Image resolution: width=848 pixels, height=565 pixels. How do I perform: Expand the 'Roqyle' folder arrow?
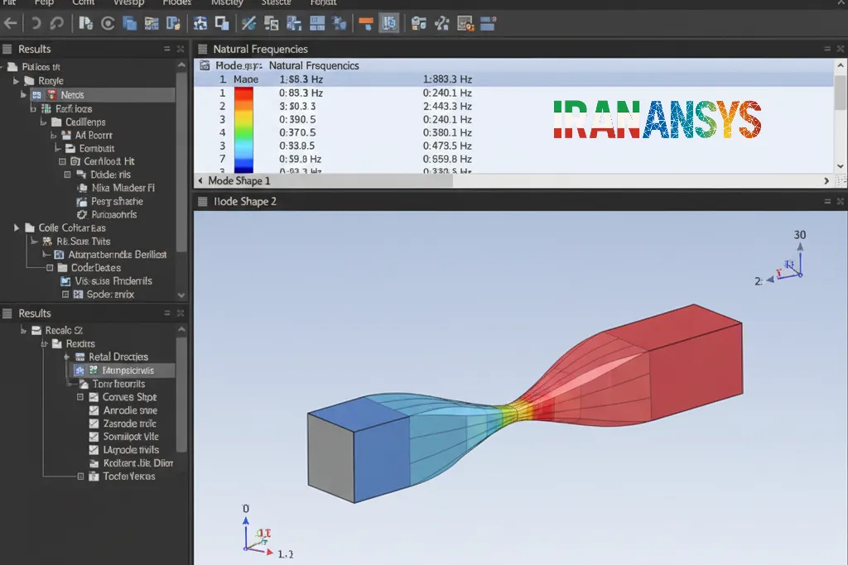17,81
